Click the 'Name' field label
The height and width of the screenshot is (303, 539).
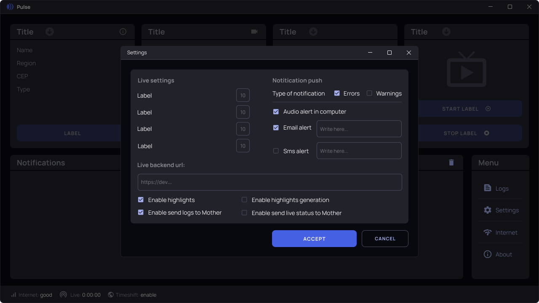point(24,50)
